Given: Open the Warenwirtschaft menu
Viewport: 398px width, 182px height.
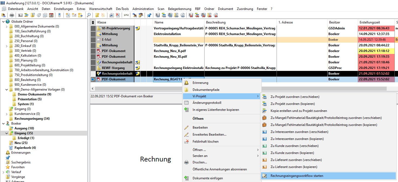Looking at the screenshot, I should 101,9.
